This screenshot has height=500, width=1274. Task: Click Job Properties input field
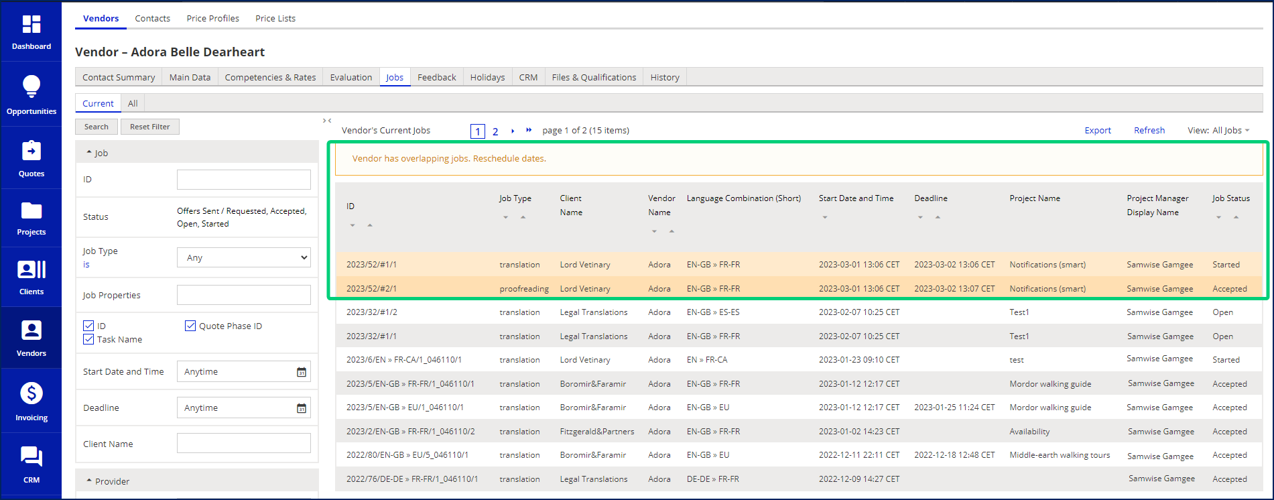click(x=244, y=295)
